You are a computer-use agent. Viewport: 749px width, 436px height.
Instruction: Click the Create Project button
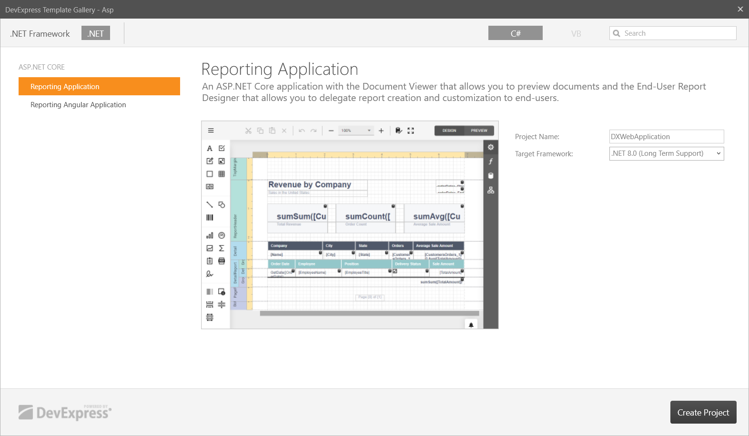(x=703, y=412)
